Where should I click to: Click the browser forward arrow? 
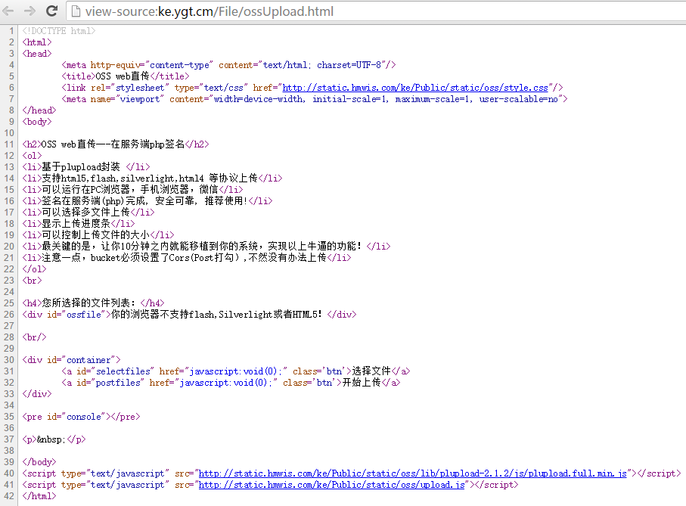click(30, 11)
